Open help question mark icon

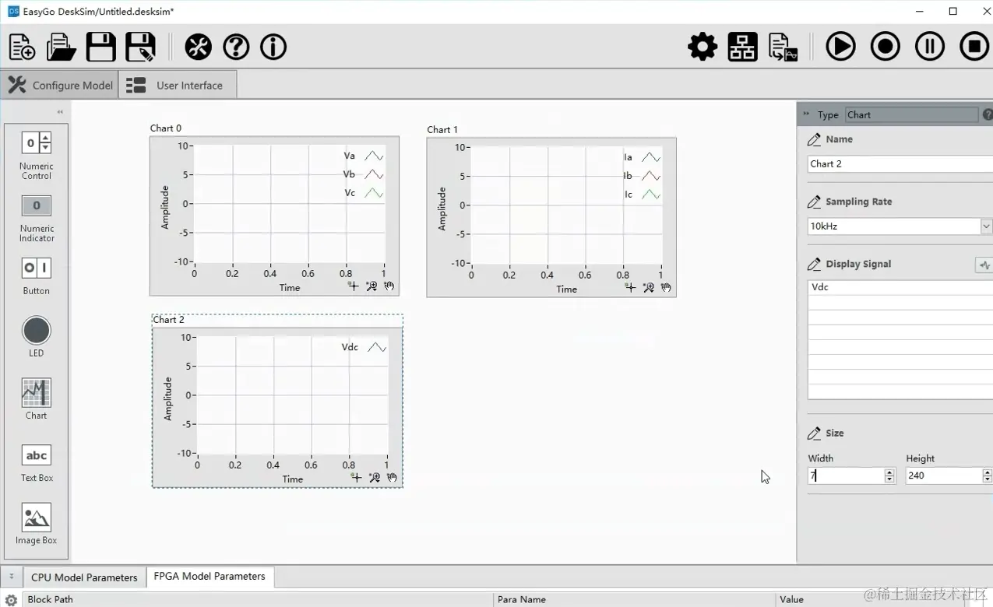tap(236, 47)
